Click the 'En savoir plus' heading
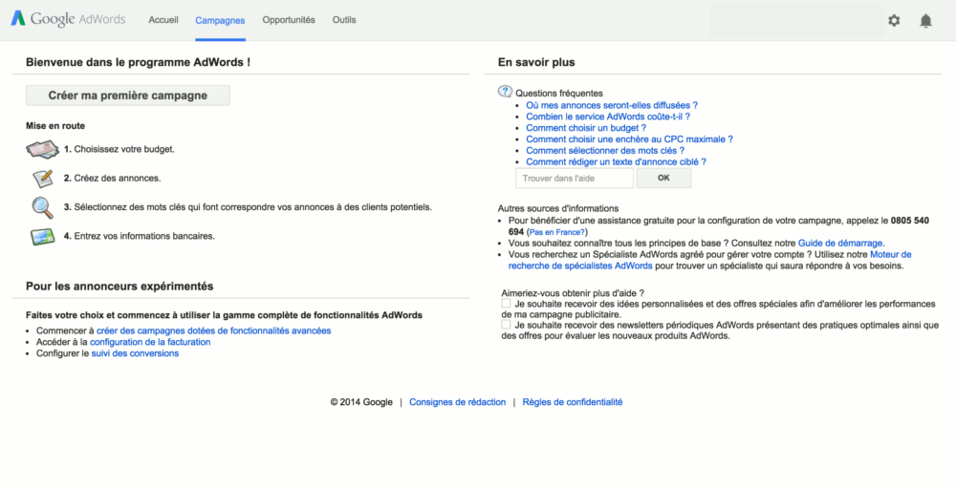 point(536,62)
